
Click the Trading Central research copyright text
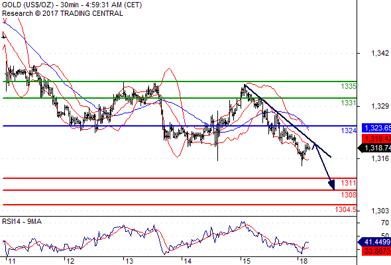point(62,13)
